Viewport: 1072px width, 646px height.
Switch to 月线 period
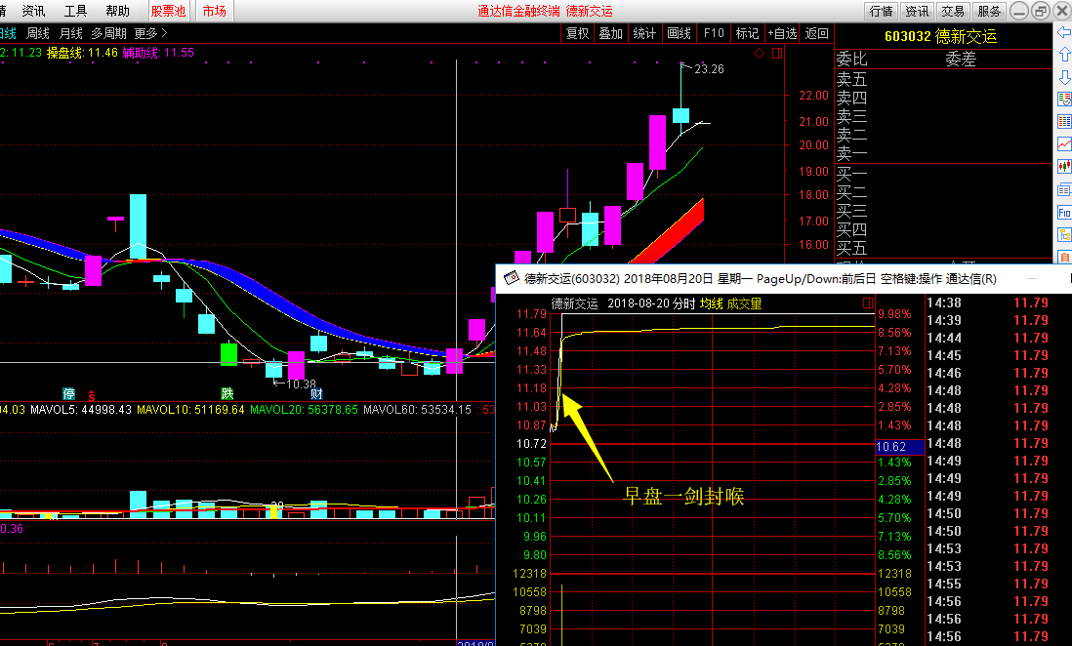[71, 33]
